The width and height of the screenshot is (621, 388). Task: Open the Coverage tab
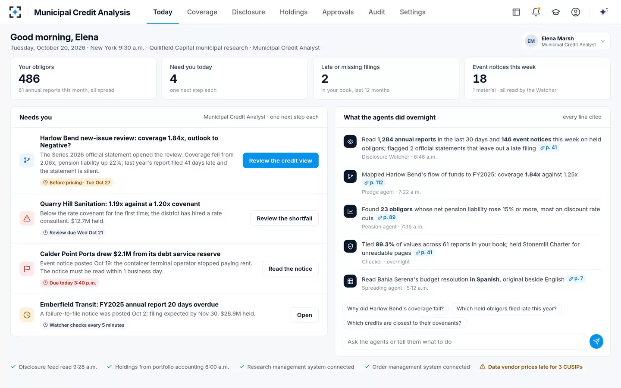click(x=202, y=12)
